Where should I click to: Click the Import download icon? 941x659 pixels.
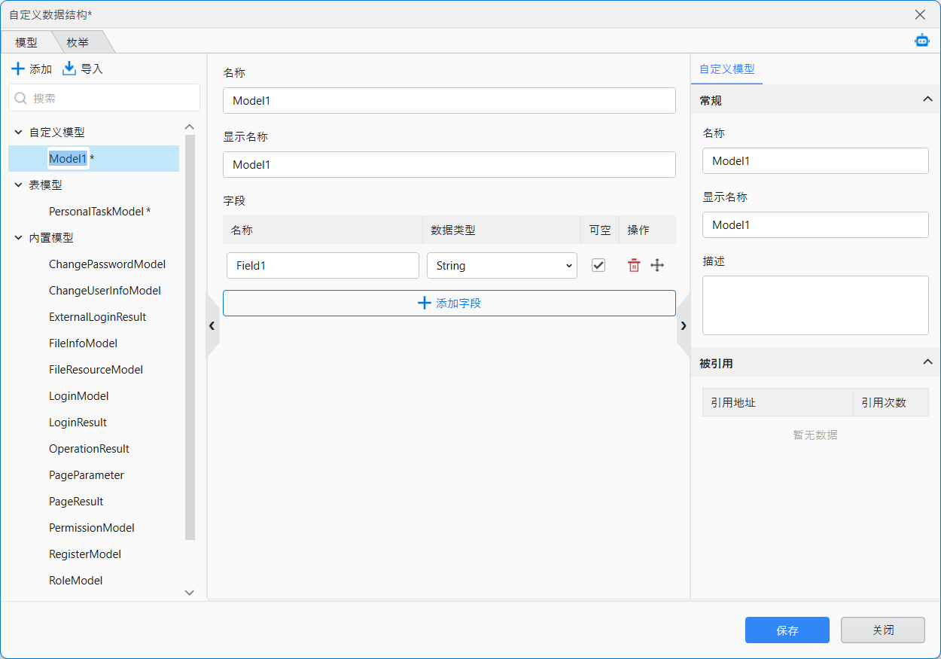pos(69,69)
